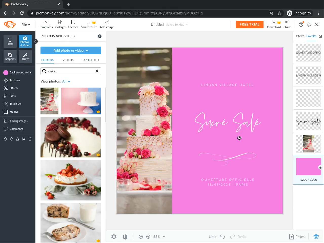
Task: Open the Themes tool
Action: [x=73, y=24]
